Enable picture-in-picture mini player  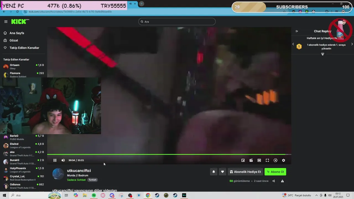point(243,160)
